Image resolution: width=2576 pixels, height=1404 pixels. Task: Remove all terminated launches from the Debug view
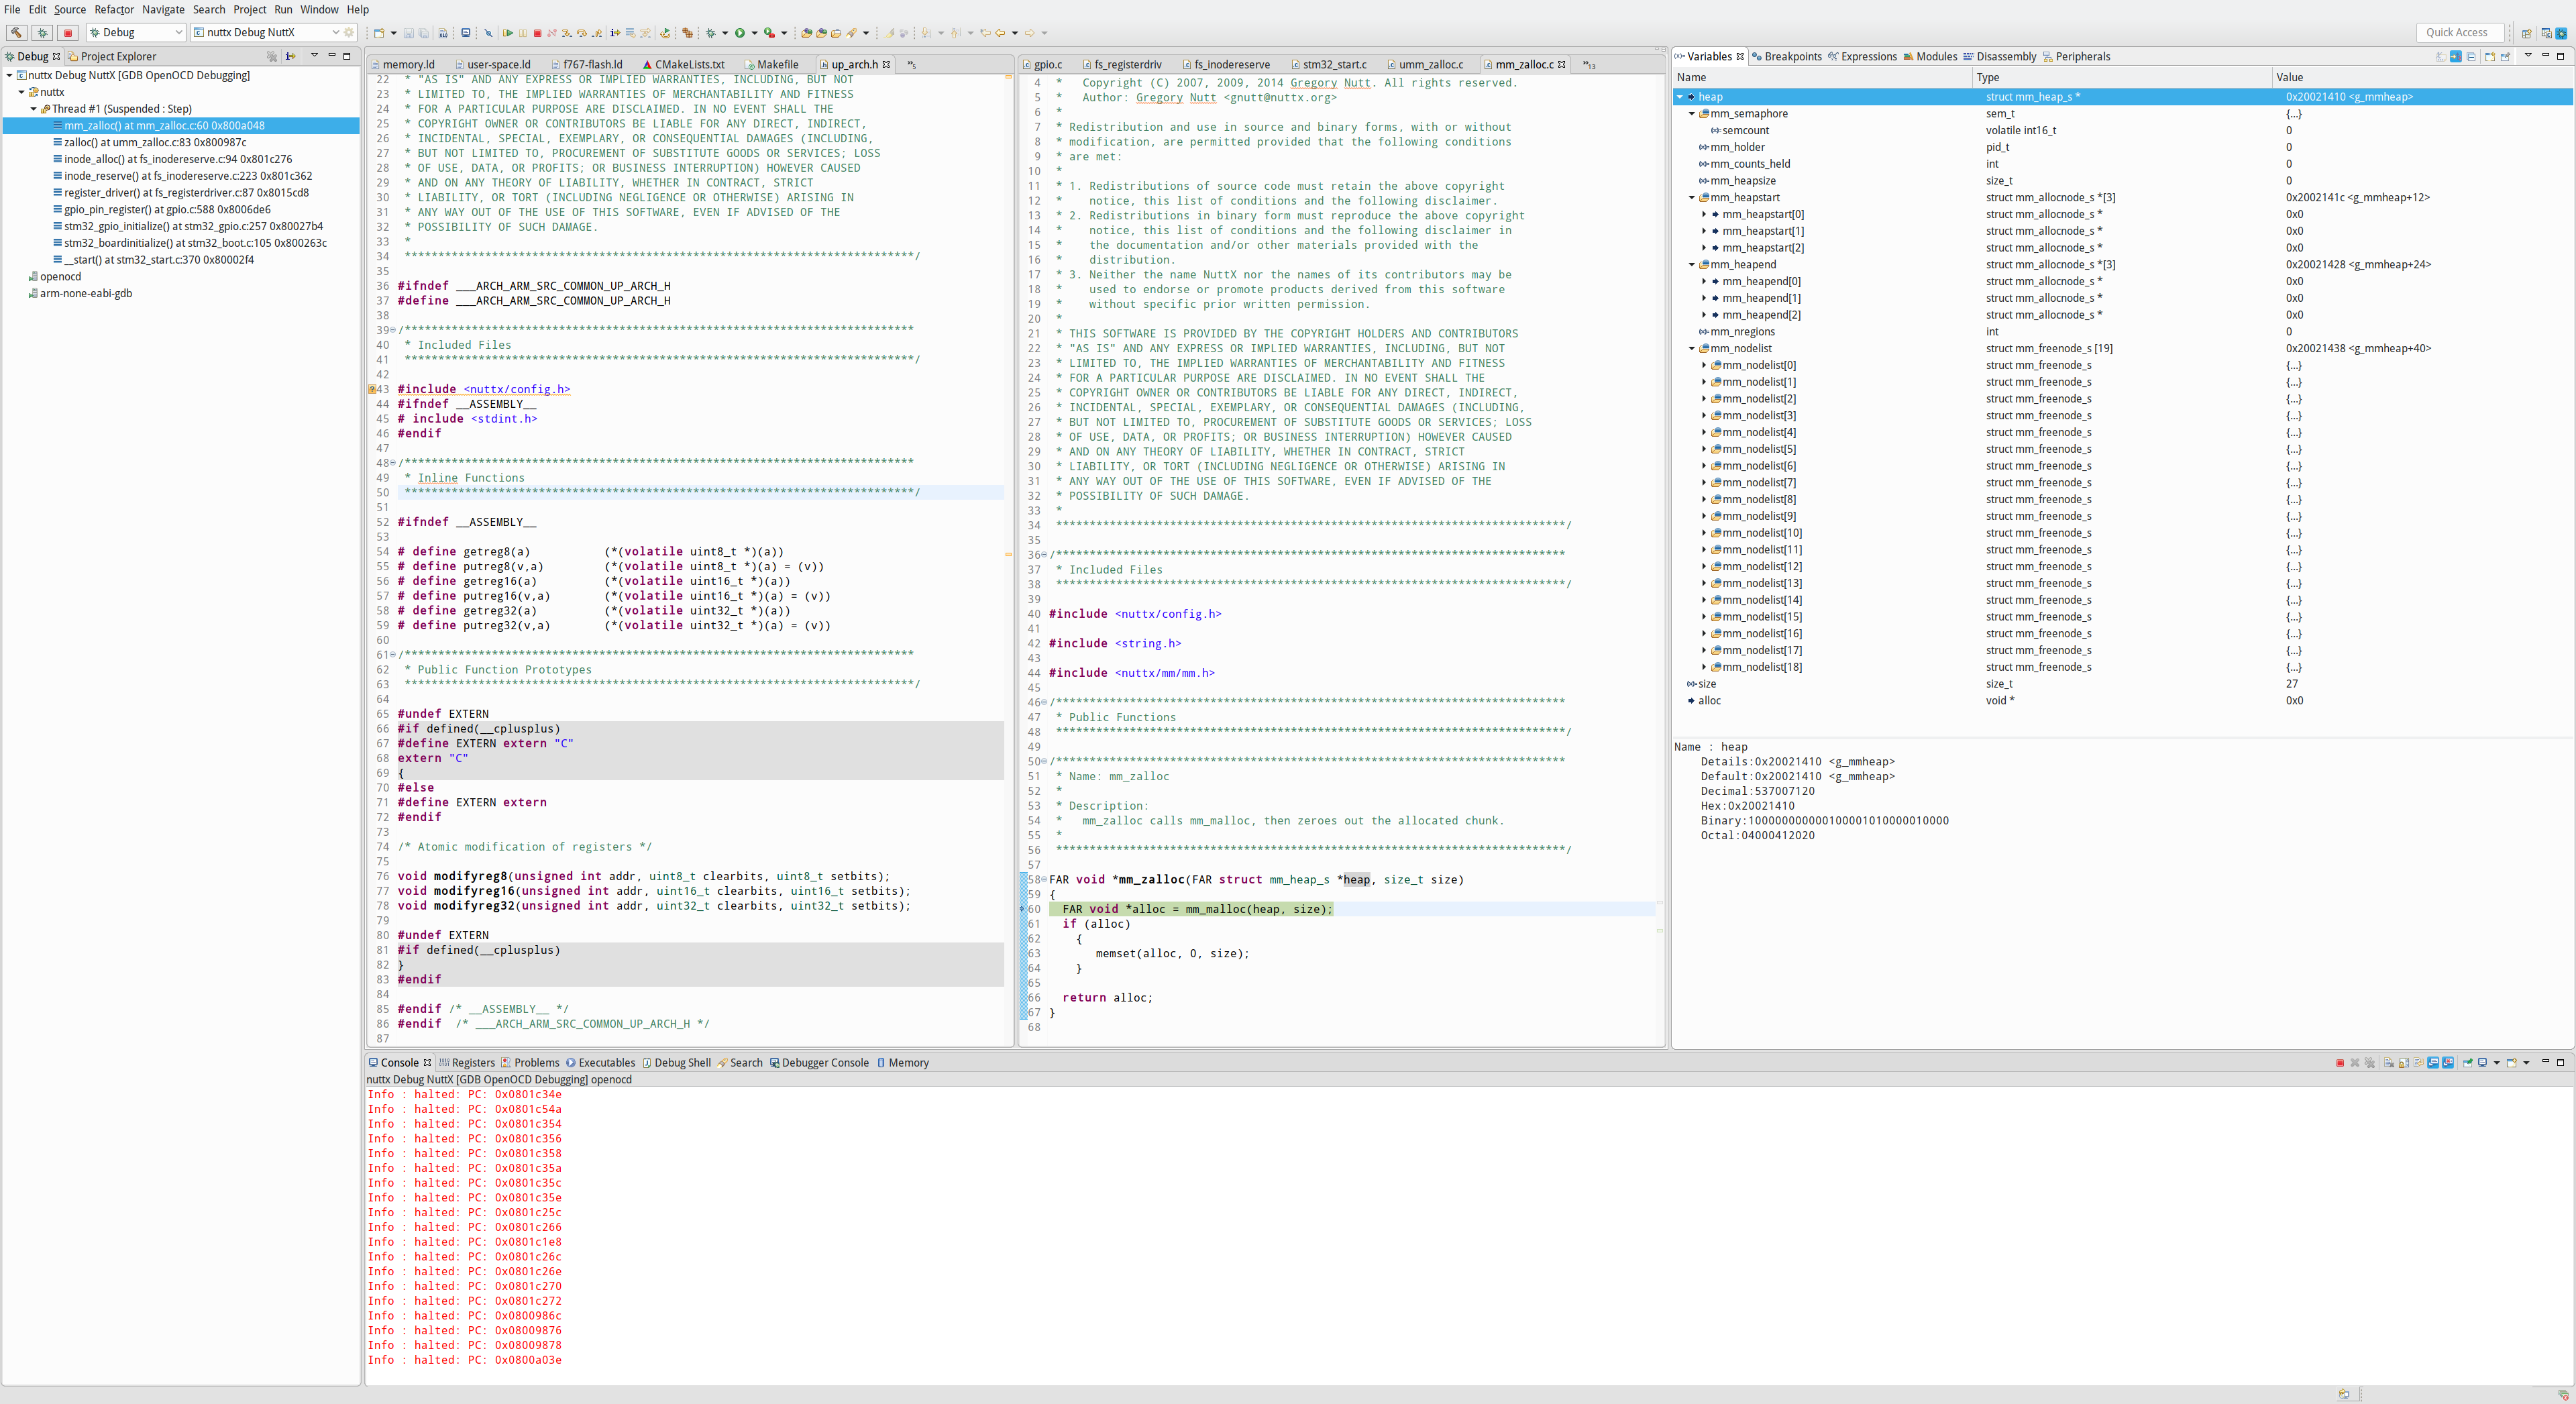[x=272, y=57]
